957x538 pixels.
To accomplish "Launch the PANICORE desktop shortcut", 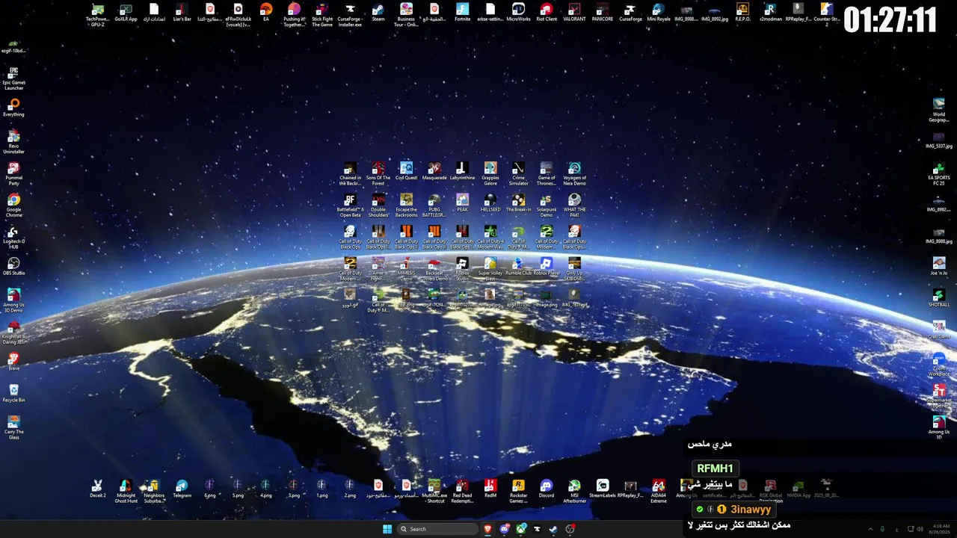I will coord(603,13).
